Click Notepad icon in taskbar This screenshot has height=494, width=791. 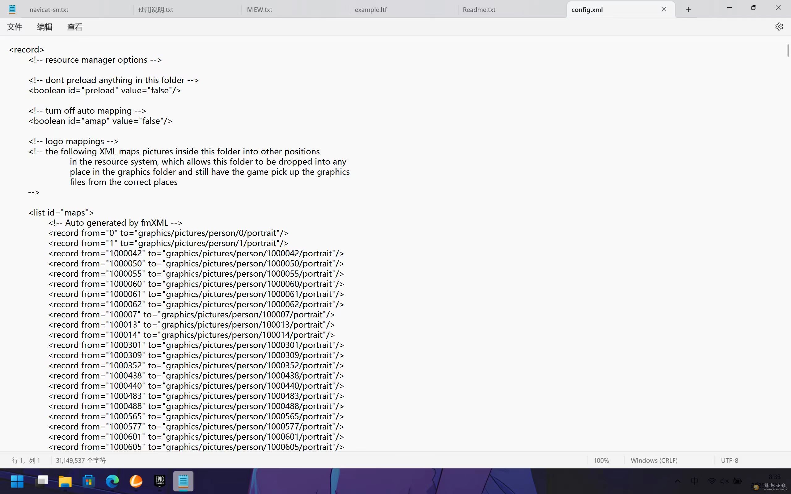point(183,481)
